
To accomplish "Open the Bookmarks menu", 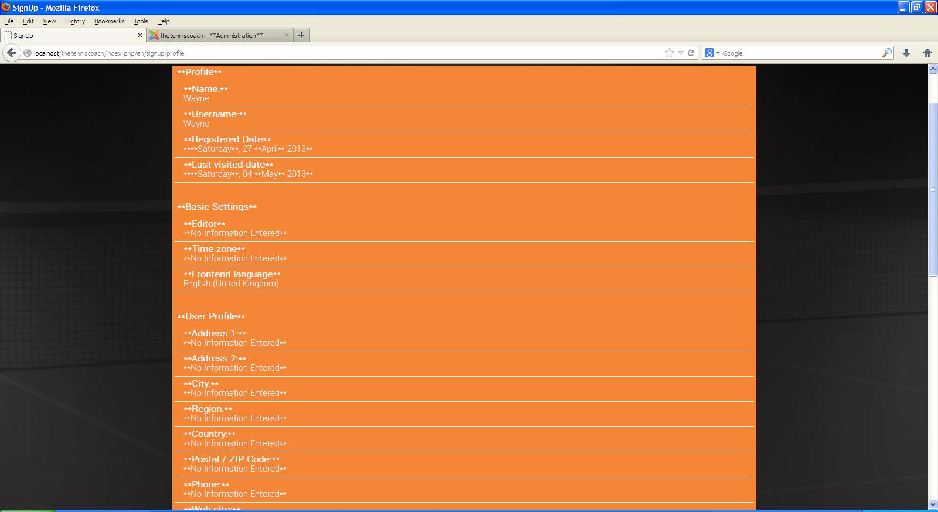I will (x=109, y=21).
